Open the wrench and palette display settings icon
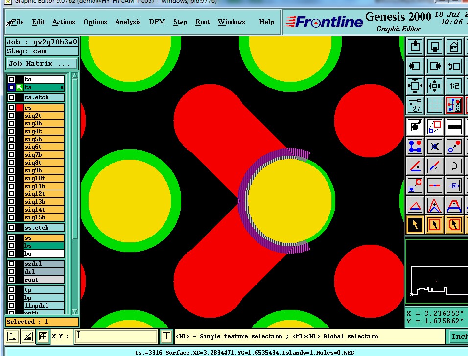The height and width of the screenshot is (356, 468). pyautogui.click(x=415, y=105)
